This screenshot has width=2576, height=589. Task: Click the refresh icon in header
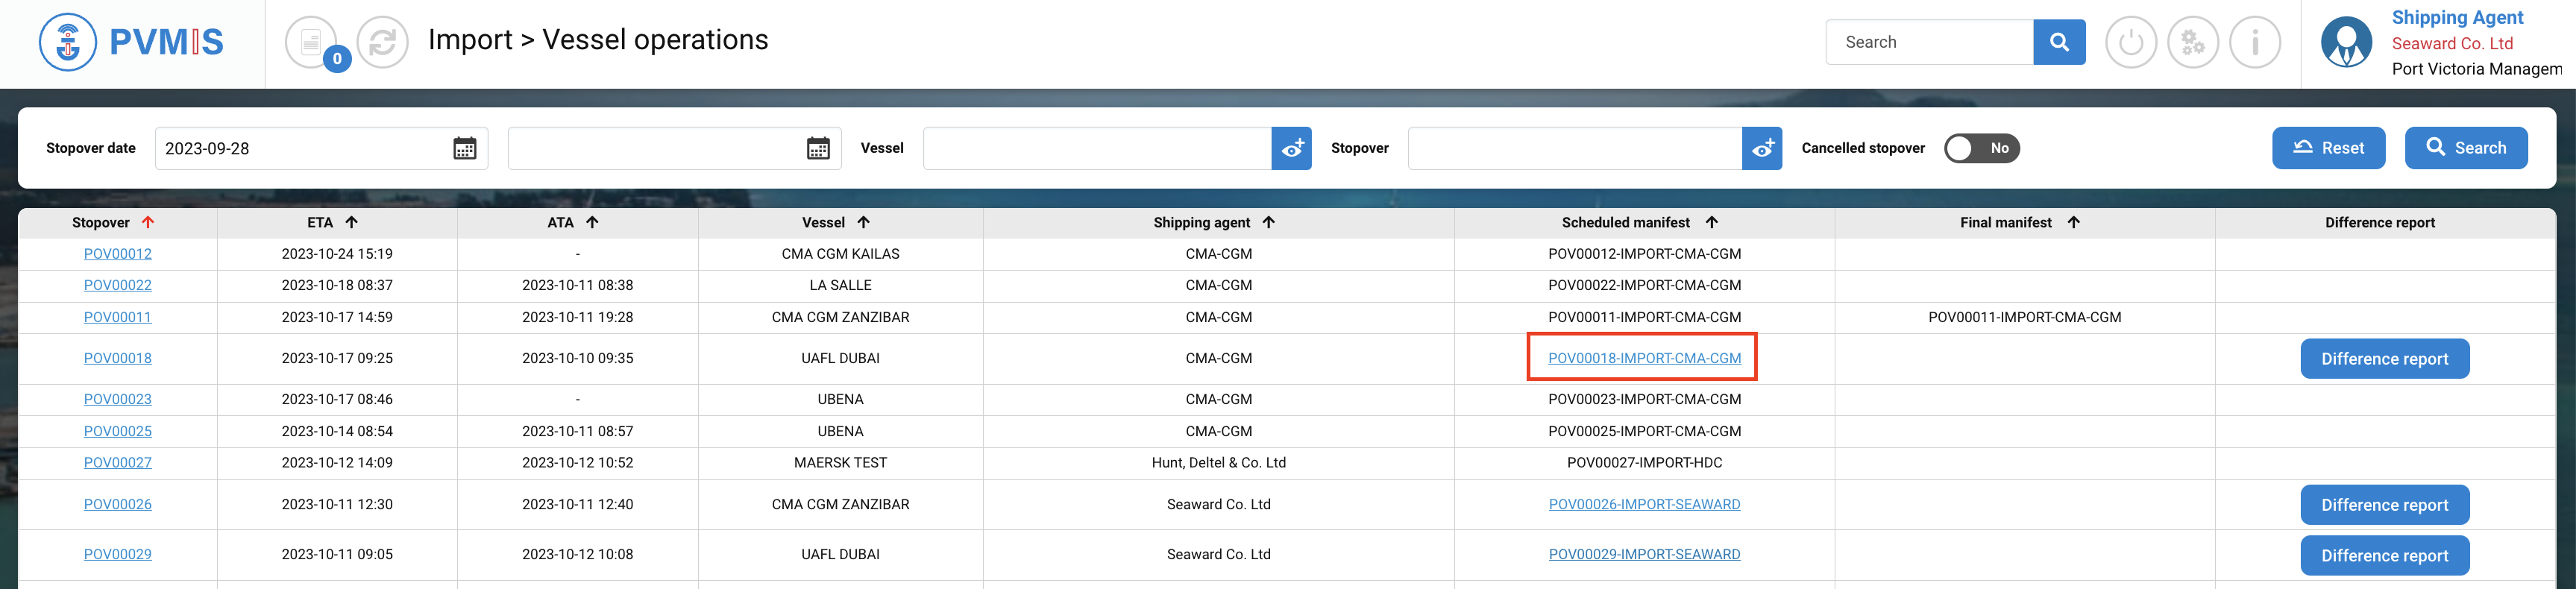[382, 42]
